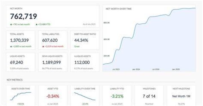Click the Jan 2025 x-axis label
This screenshot has width=203, height=106.
(176, 69)
